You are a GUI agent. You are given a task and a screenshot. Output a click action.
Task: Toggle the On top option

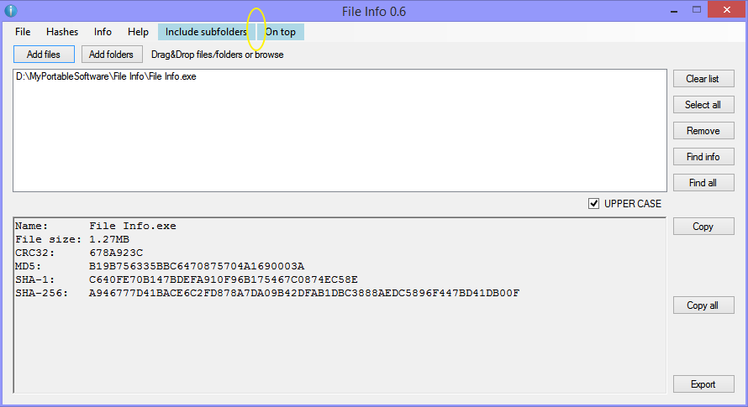pyautogui.click(x=281, y=32)
